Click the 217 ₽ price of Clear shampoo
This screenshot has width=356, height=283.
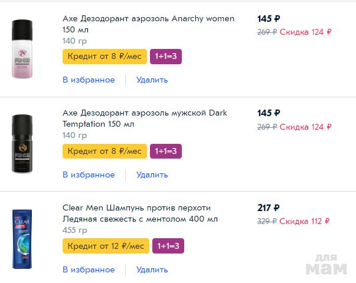269,208
